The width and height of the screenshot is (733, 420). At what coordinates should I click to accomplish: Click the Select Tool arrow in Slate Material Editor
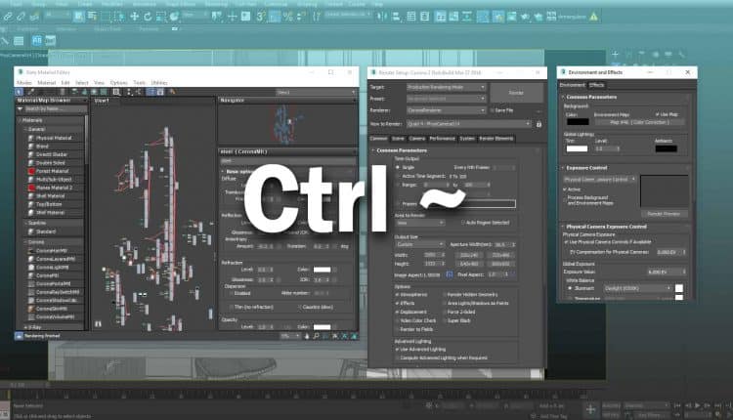pos(20,91)
